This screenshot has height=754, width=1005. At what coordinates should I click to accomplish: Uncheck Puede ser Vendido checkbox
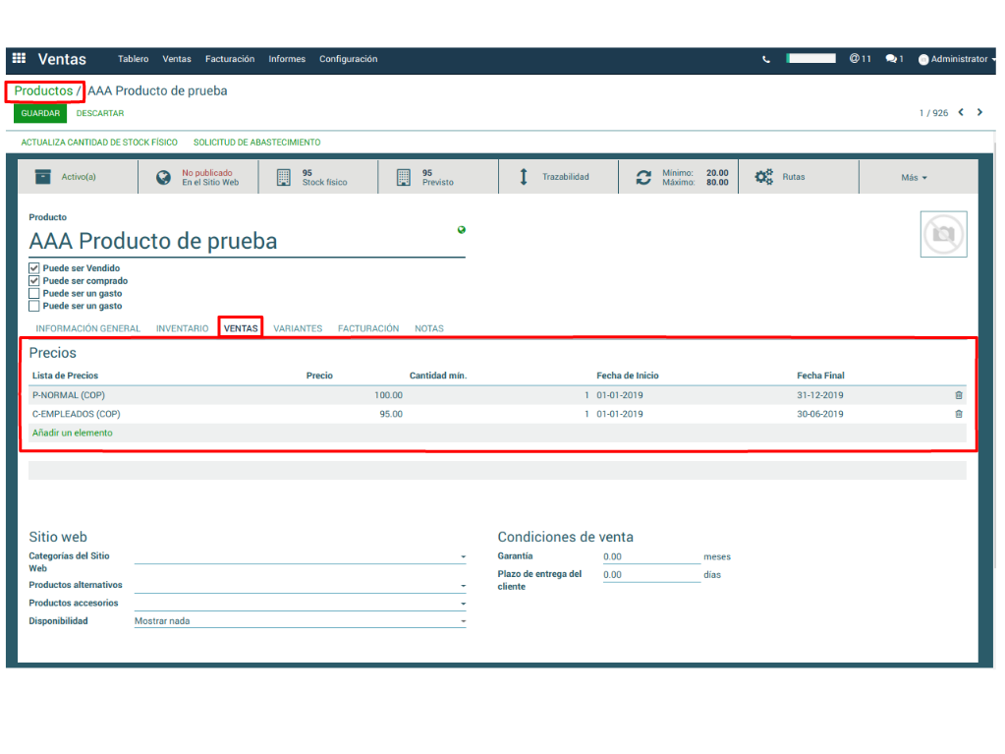click(x=34, y=268)
